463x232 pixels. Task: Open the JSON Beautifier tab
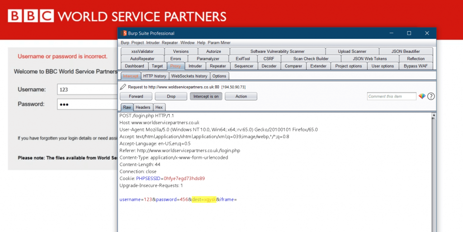point(406,51)
